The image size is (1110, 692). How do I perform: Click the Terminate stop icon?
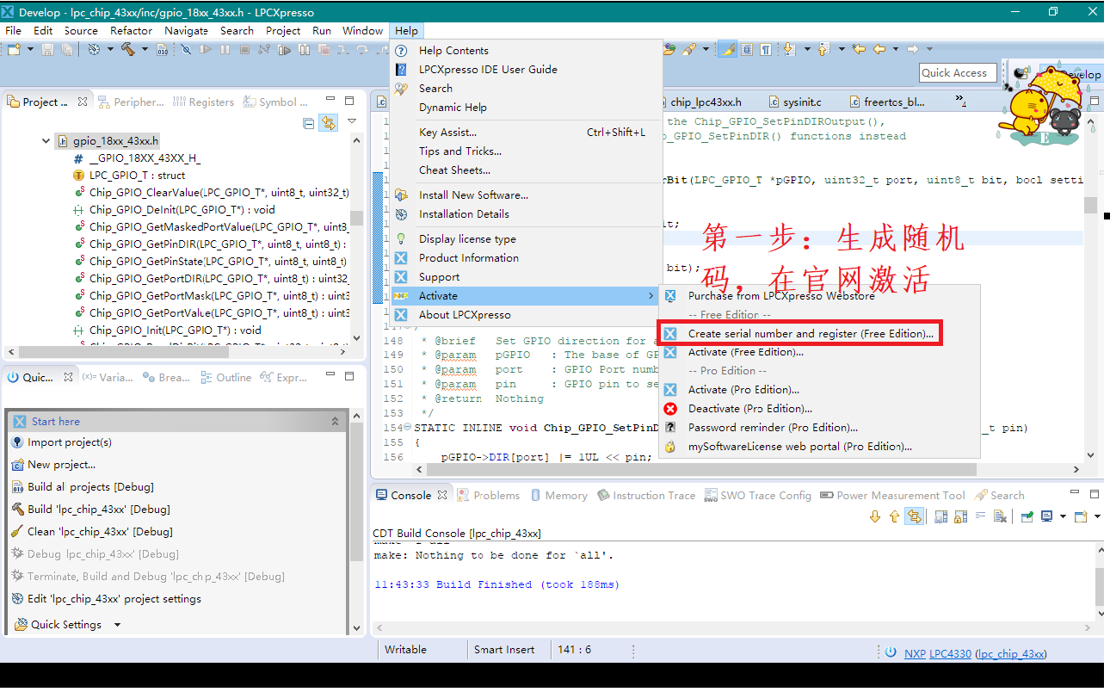[243, 50]
